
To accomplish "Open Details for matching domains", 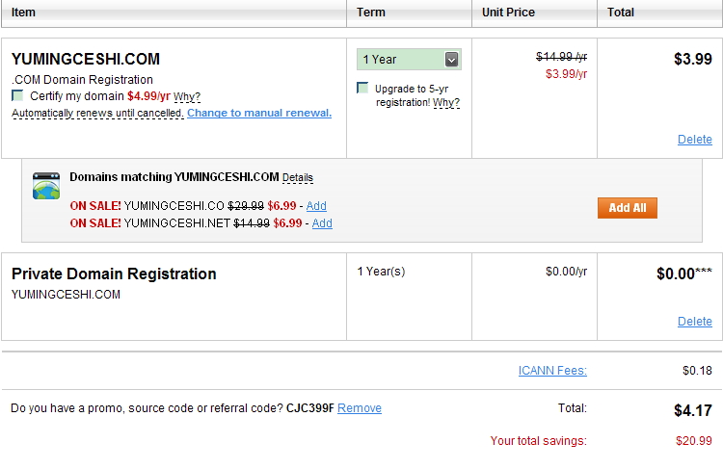I will tap(298, 178).
